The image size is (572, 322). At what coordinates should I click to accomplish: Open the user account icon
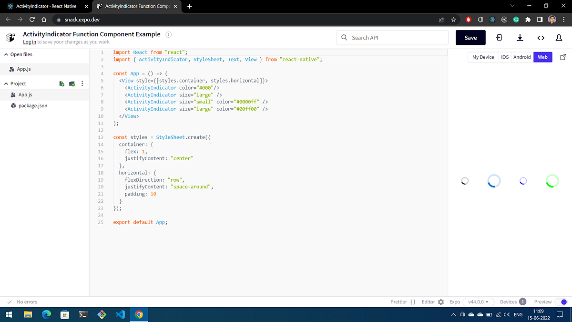(558, 37)
